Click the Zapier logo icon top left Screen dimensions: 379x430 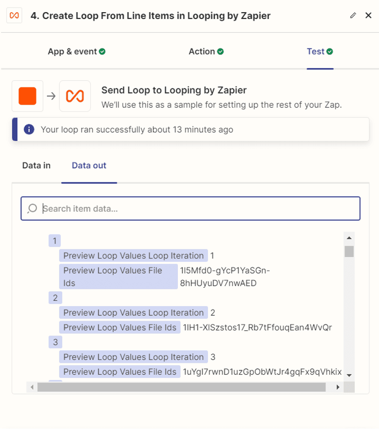[14, 15]
